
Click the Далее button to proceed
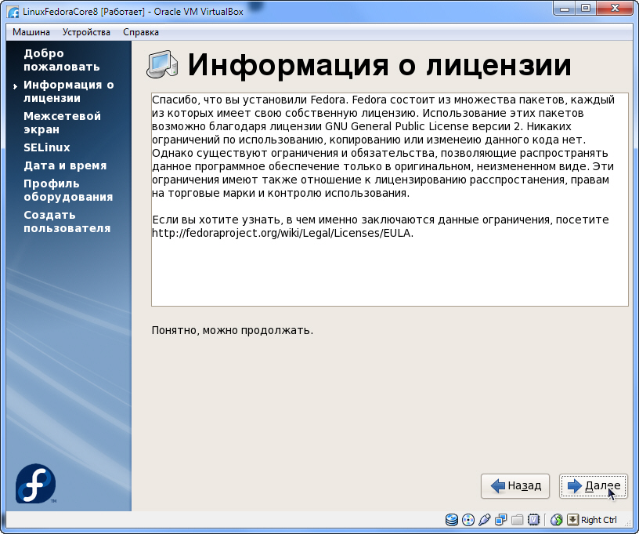[x=594, y=486]
